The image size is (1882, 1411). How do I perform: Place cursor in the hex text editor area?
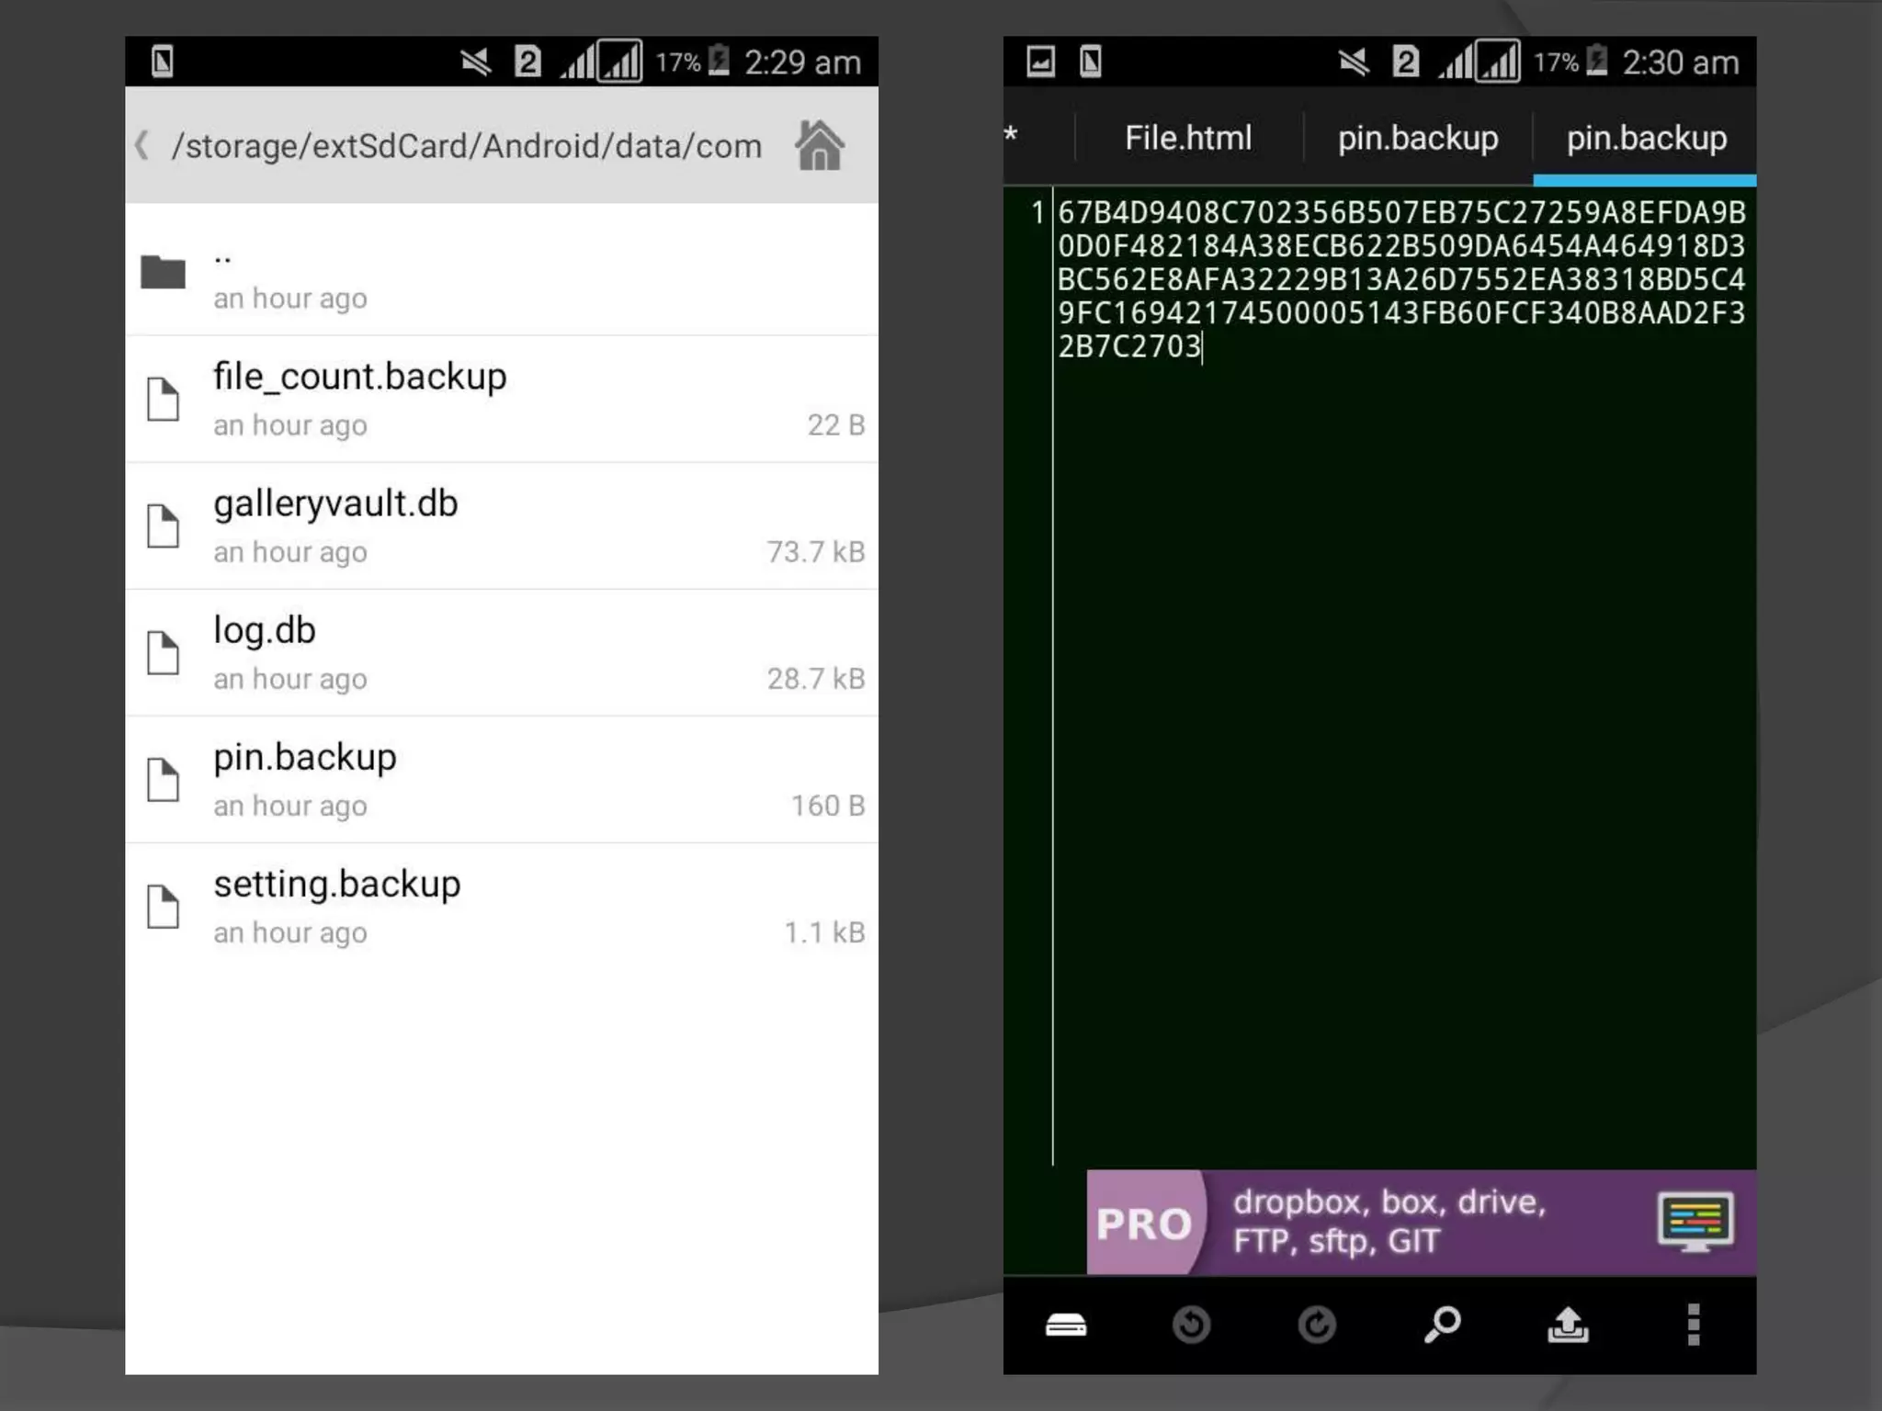[1401, 279]
